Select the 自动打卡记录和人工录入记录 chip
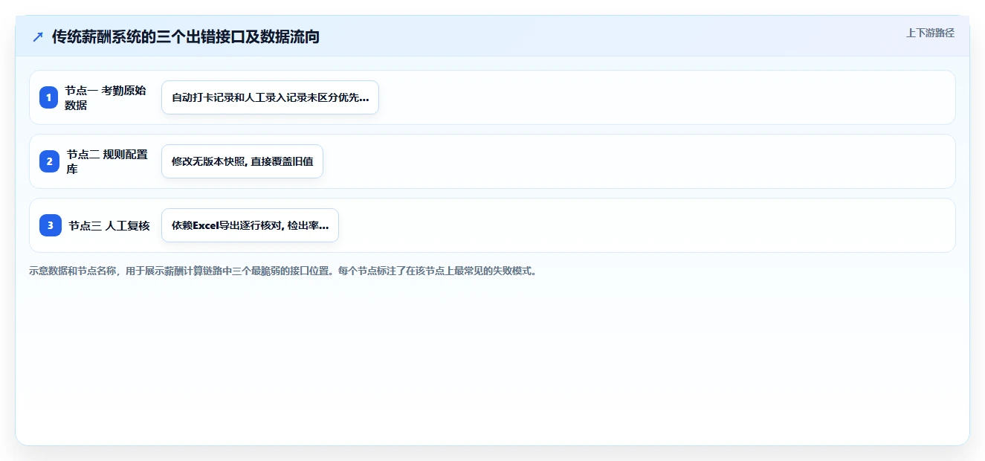Viewport: 985px width, 461px height. (x=270, y=97)
